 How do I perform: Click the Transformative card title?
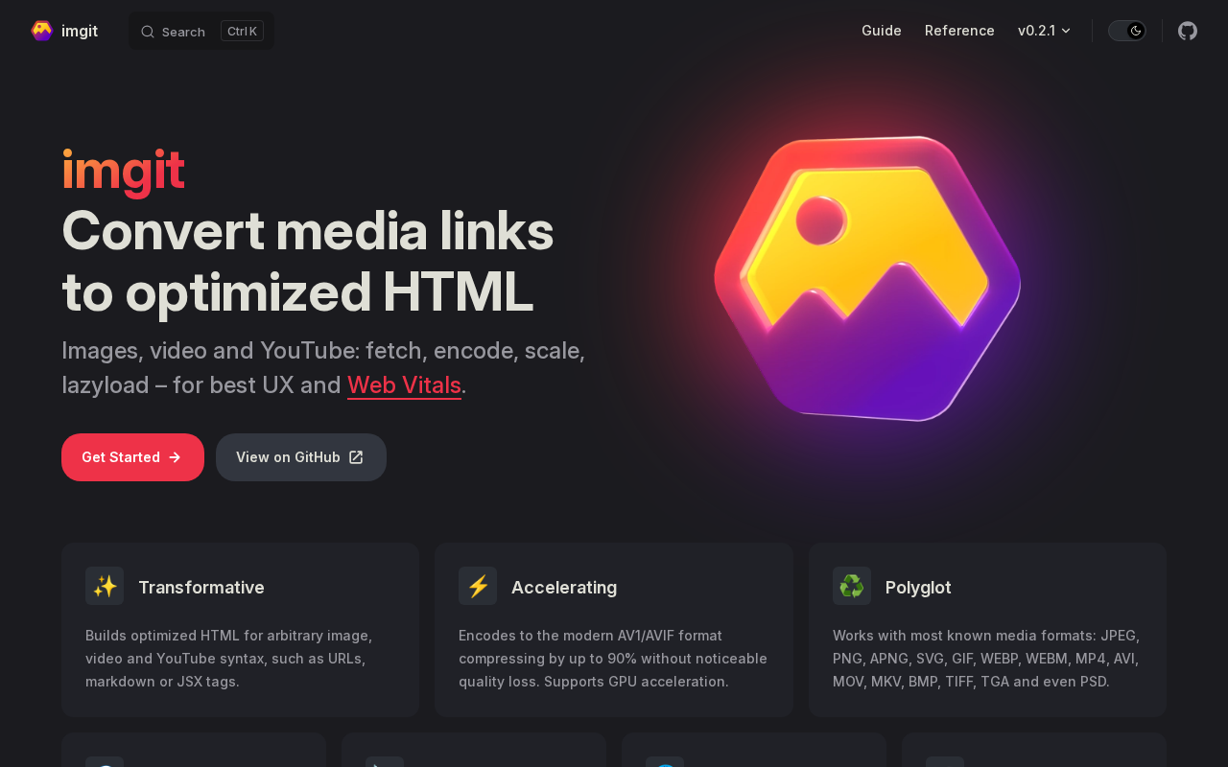tap(201, 587)
